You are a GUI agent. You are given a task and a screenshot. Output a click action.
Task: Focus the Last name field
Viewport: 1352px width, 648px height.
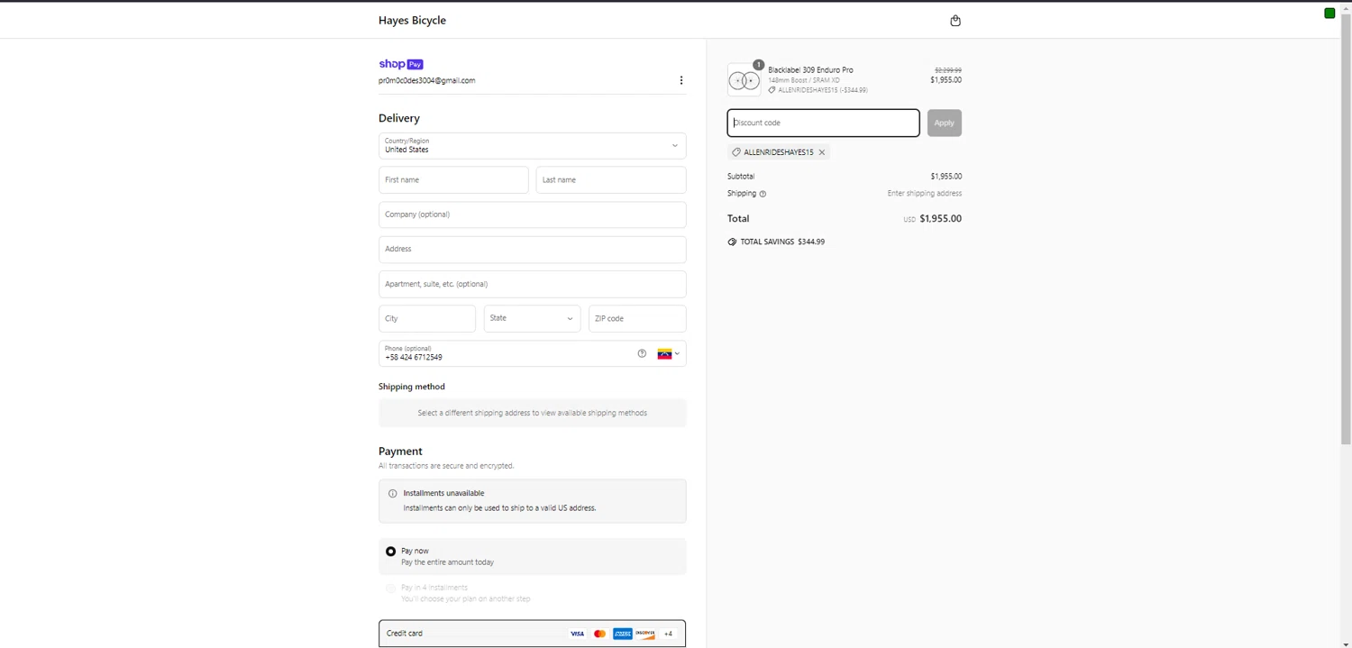click(611, 179)
